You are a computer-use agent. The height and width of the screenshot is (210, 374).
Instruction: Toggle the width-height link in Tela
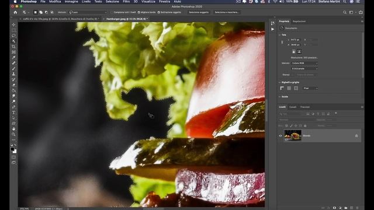282,42
